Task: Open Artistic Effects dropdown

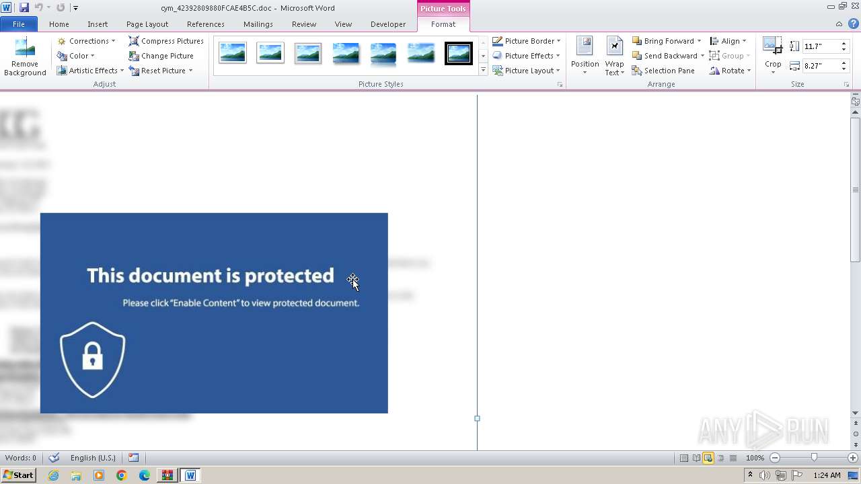Action: click(90, 71)
